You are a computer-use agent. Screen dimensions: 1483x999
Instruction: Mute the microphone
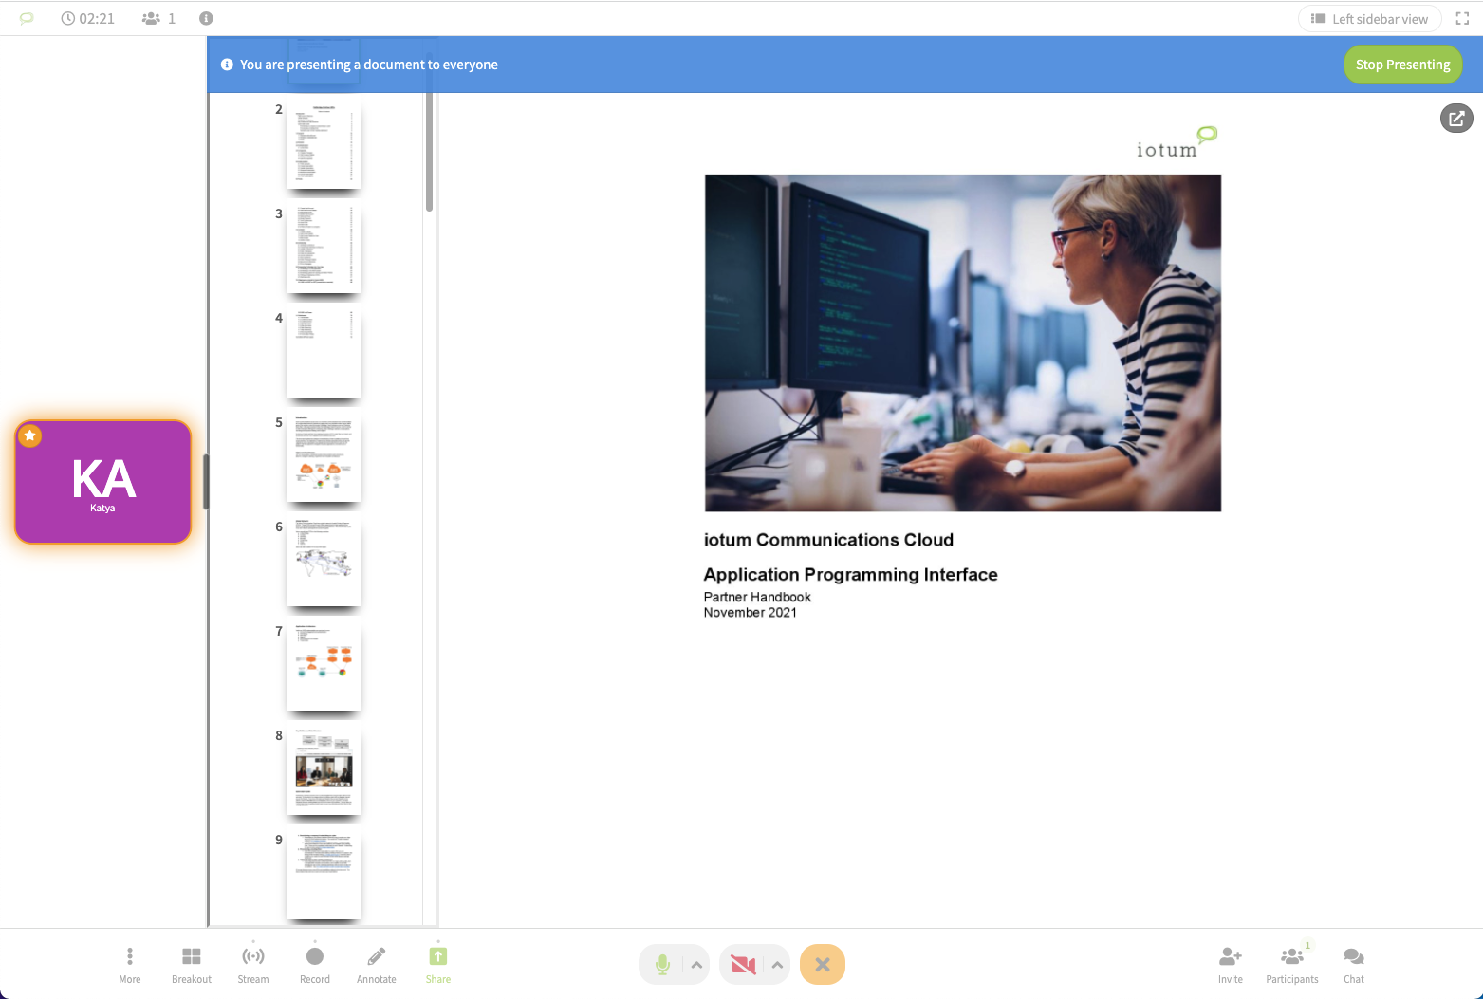point(662,965)
